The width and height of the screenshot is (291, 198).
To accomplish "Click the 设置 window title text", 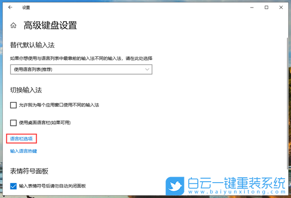I will click(26, 7).
